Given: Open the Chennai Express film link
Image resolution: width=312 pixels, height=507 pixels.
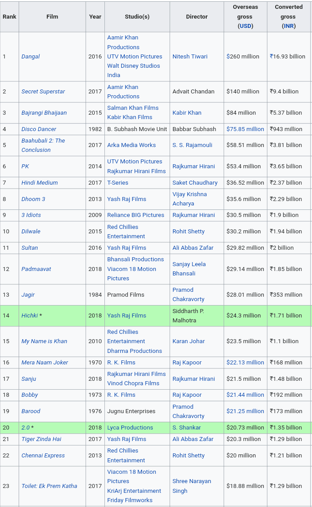Looking at the screenshot, I should [x=43, y=456].
